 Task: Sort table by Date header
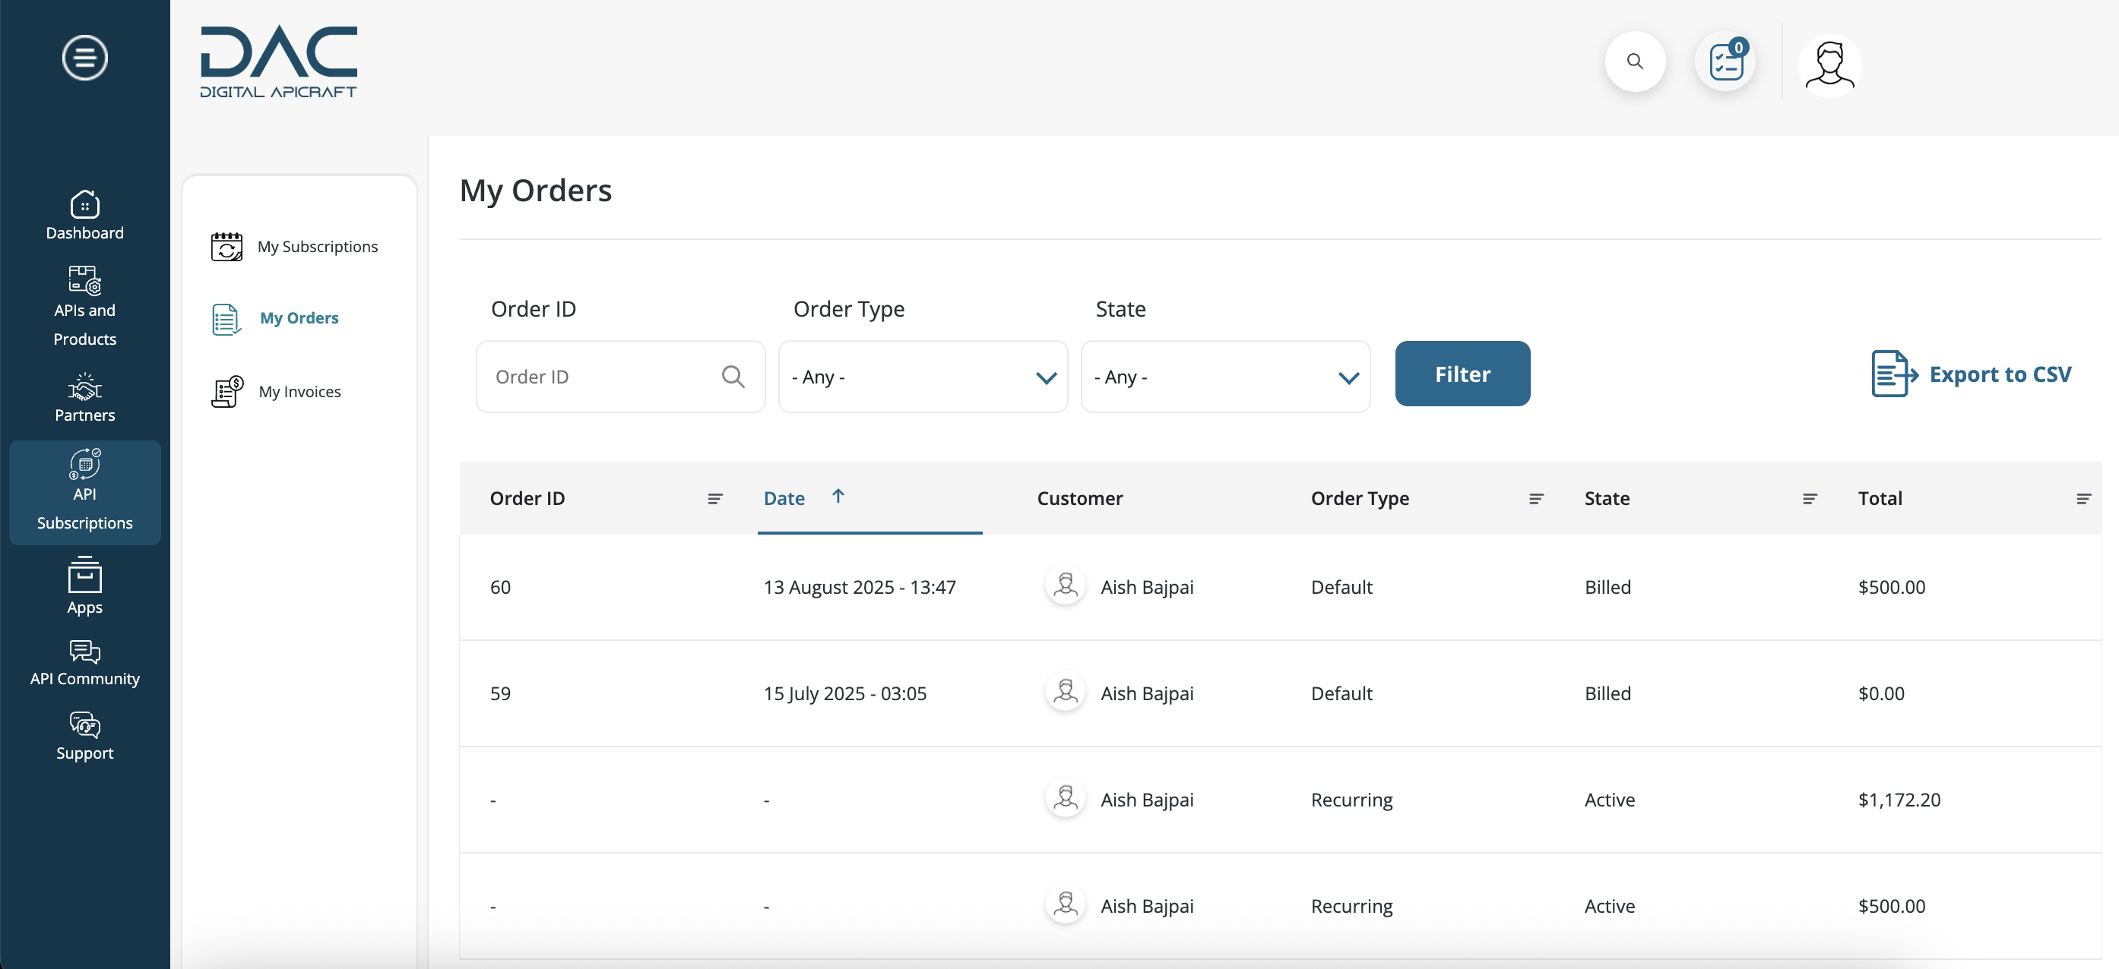(x=784, y=499)
